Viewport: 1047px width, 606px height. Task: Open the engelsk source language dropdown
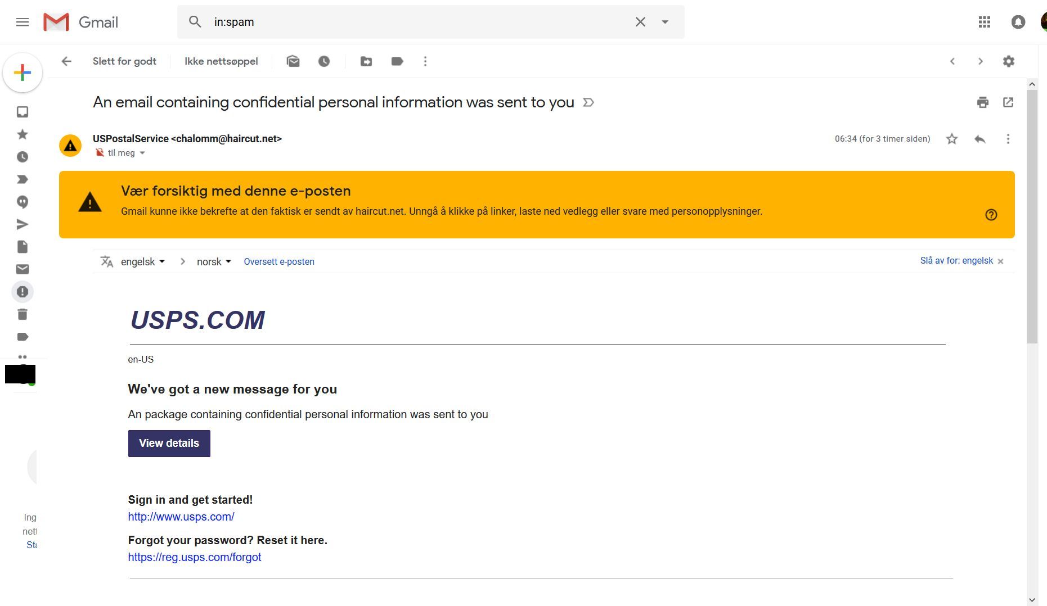[x=143, y=261]
